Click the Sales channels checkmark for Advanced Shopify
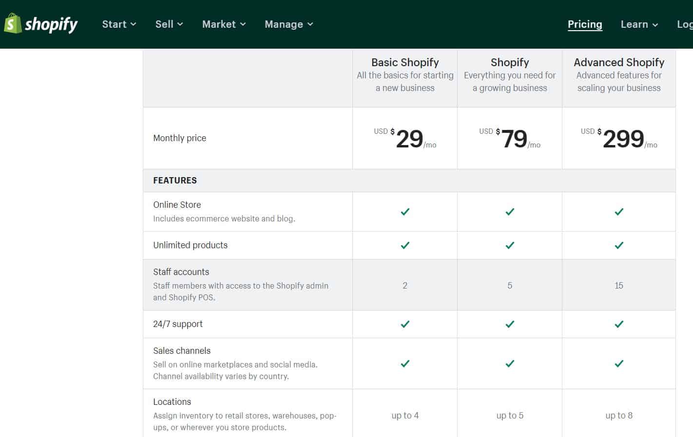This screenshot has height=437, width=693. [x=619, y=364]
